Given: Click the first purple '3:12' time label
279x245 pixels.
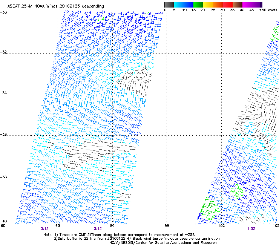Looking at the screenshot, I should pos(44,229).
